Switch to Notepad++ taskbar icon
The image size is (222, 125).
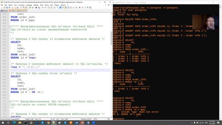coord(54,123)
